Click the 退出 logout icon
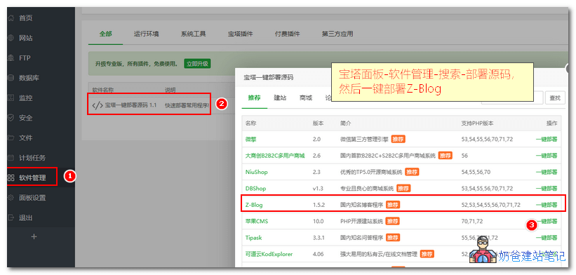 pos(11,217)
